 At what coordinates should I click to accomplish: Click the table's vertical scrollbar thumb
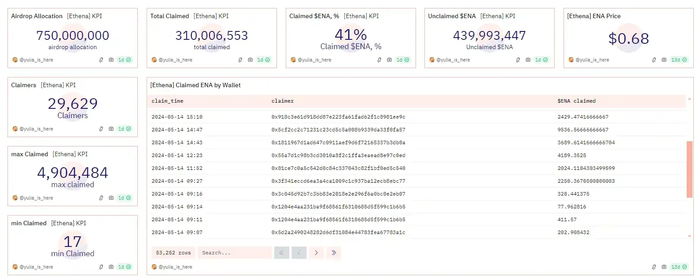click(x=689, y=169)
